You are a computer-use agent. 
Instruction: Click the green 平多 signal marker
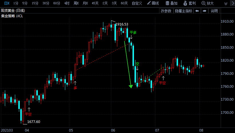tap(133, 32)
